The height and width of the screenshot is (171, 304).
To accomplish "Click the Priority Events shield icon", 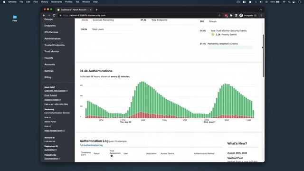I will point(213,35).
